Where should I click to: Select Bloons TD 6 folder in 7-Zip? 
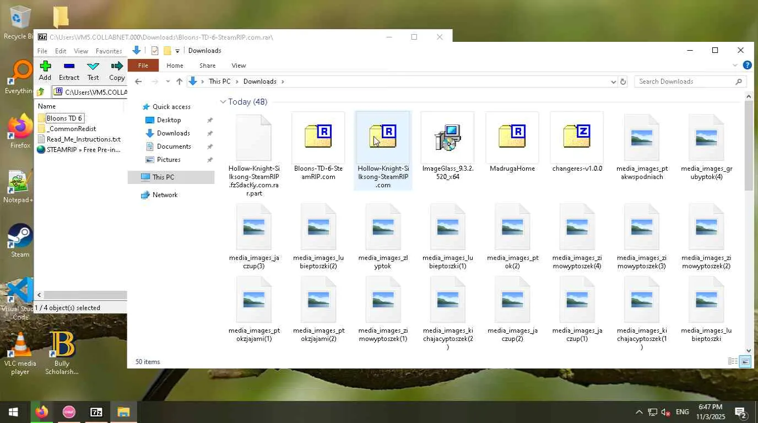[x=64, y=118]
